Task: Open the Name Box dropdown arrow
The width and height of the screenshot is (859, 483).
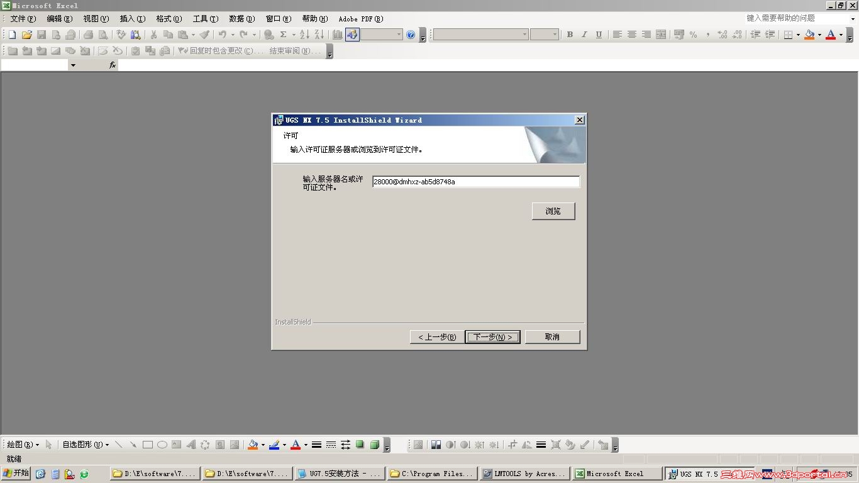Action: pos(73,65)
